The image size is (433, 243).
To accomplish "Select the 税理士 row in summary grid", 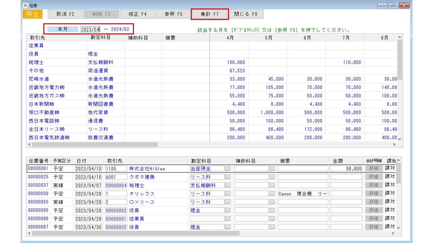I will click(x=211, y=62).
